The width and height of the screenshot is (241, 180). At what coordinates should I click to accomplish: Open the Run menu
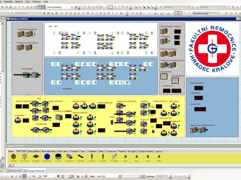[x=28, y=2]
